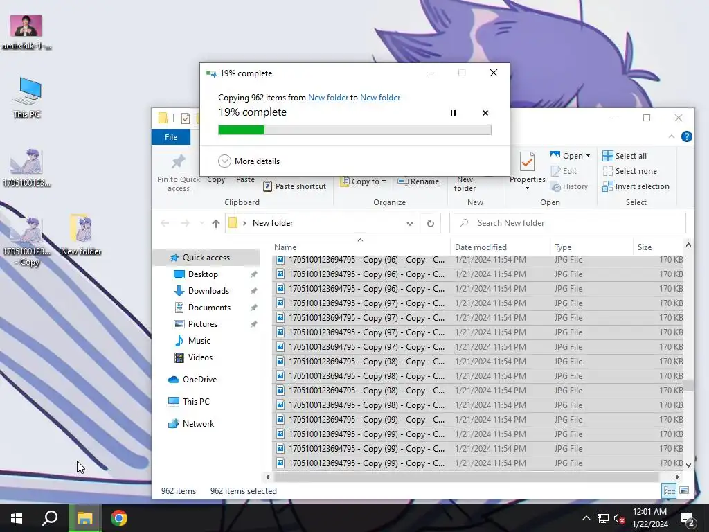Click the muted volume tray icon
The width and height of the screenshot is (709, 532).
tap(619, 518)
